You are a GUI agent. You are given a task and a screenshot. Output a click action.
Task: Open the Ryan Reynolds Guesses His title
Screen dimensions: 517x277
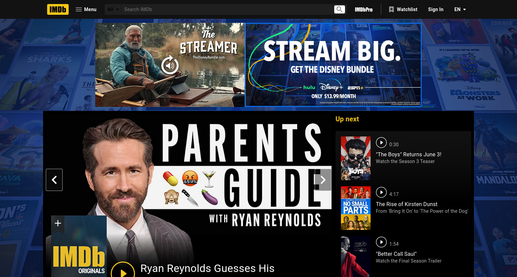tap(207, 268)
